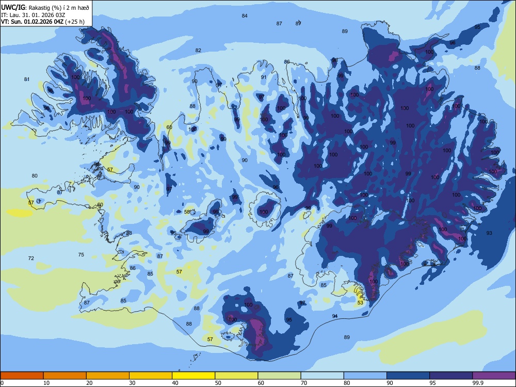Click the legend label '40'
The height and width of the screenshot is (387, 516).
pos(175,383)
